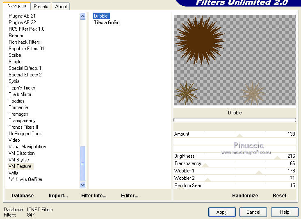Image resolution: width=301 pixels, height=219 pixels.
Task: Choose the Simple filter category
Action: 15,62
